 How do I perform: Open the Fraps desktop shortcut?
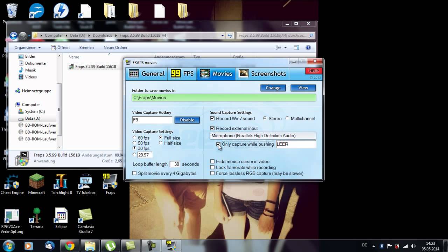(x=110, y=184)
